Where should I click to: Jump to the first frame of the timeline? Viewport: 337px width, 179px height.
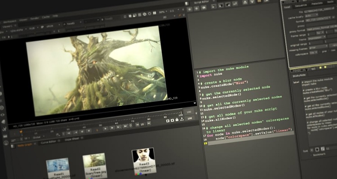click(x=69, y=133)
